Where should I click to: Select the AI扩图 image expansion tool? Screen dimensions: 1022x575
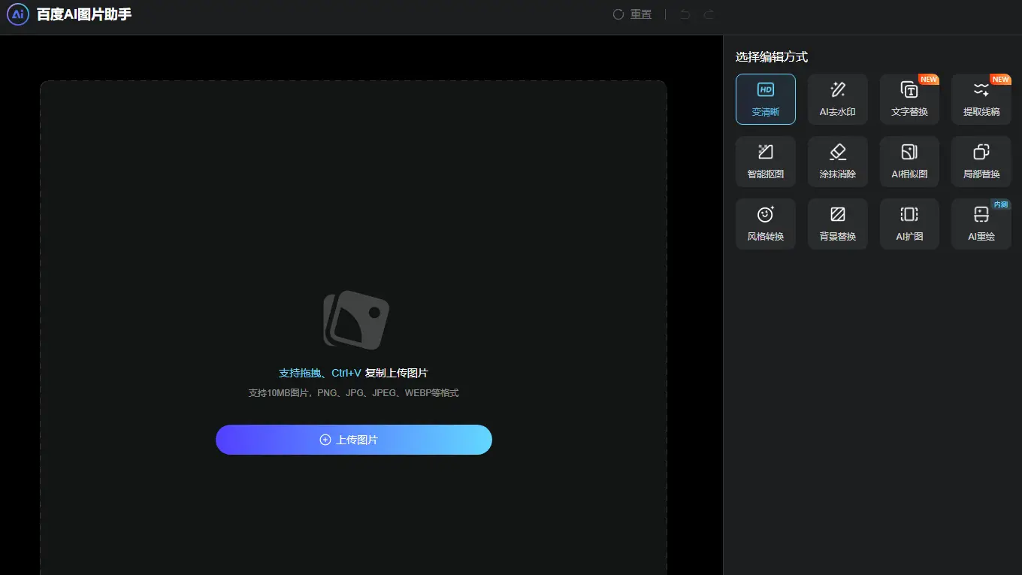point(909,223)
